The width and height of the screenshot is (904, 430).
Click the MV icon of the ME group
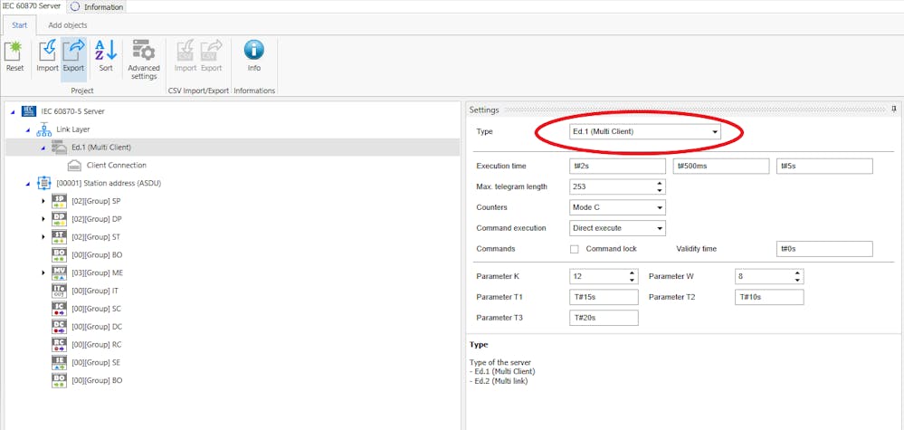[x=59, y=272]
